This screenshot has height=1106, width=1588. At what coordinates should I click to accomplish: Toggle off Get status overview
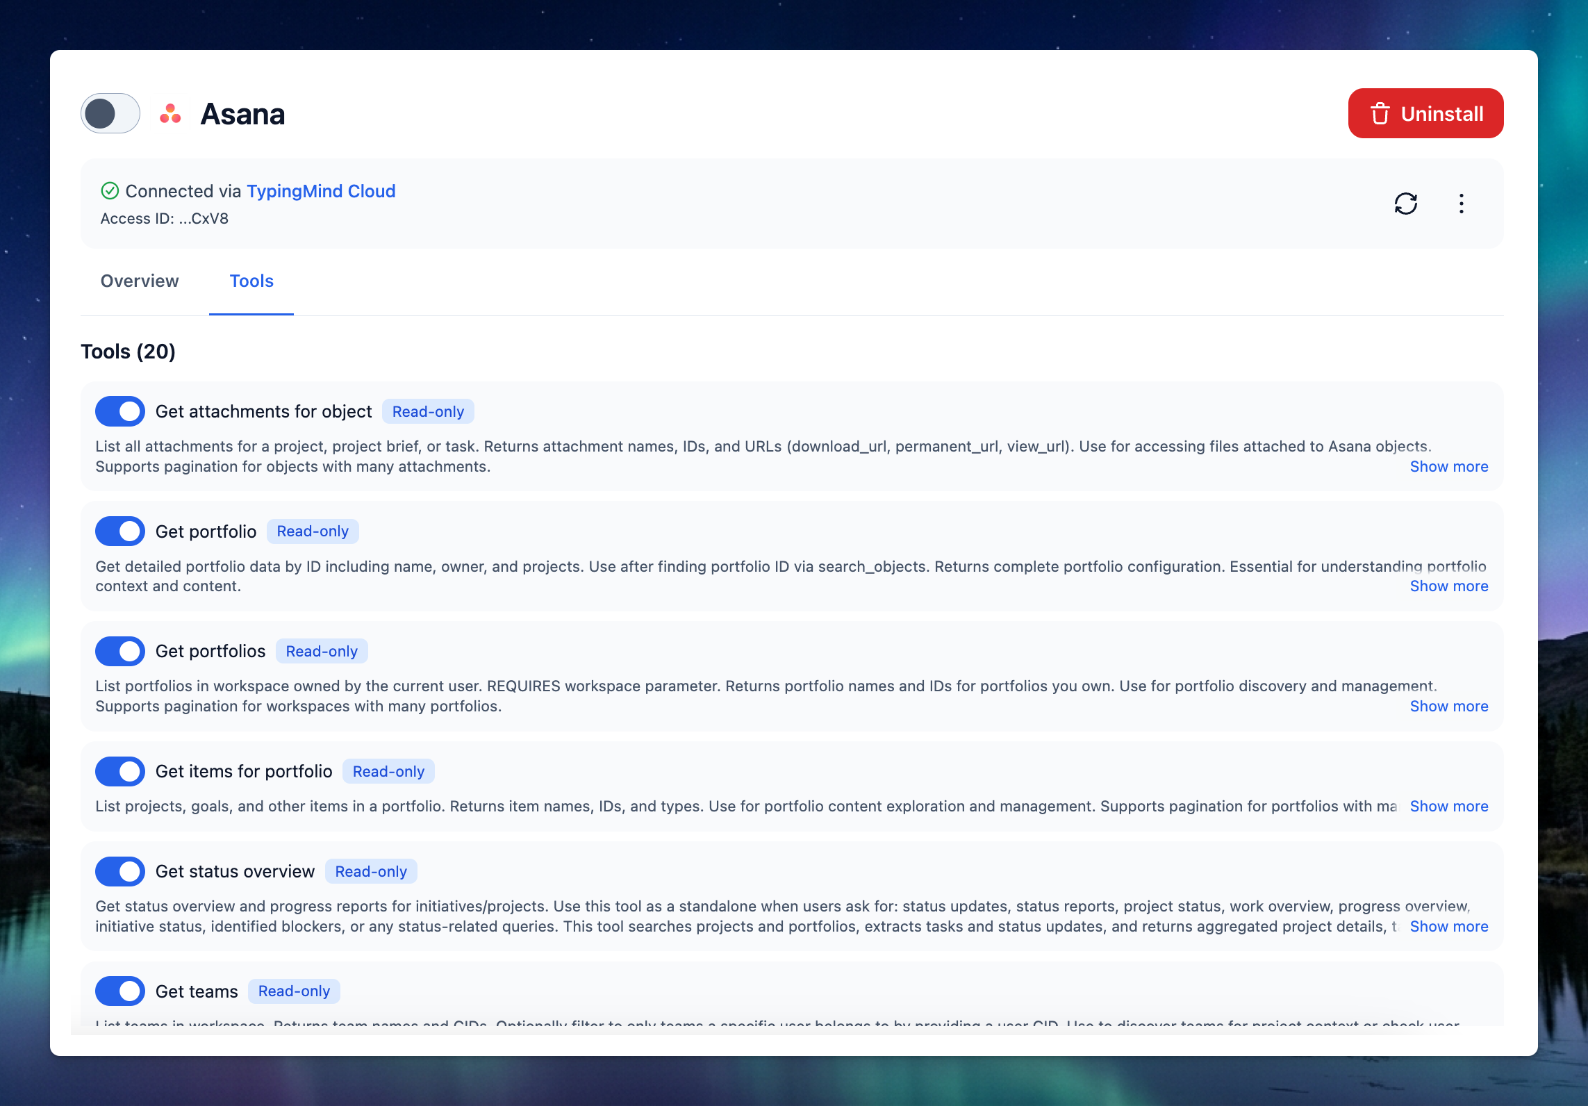[x=120, y=871]
